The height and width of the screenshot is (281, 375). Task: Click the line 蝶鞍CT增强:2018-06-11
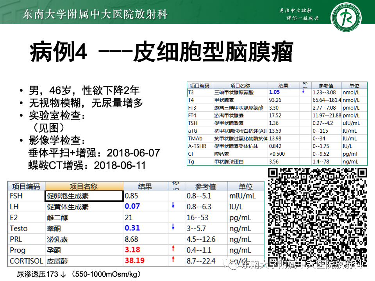[87, 165]
